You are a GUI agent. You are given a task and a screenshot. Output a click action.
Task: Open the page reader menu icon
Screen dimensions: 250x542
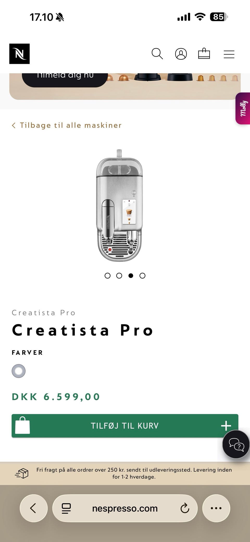click(x=66, y=508)
